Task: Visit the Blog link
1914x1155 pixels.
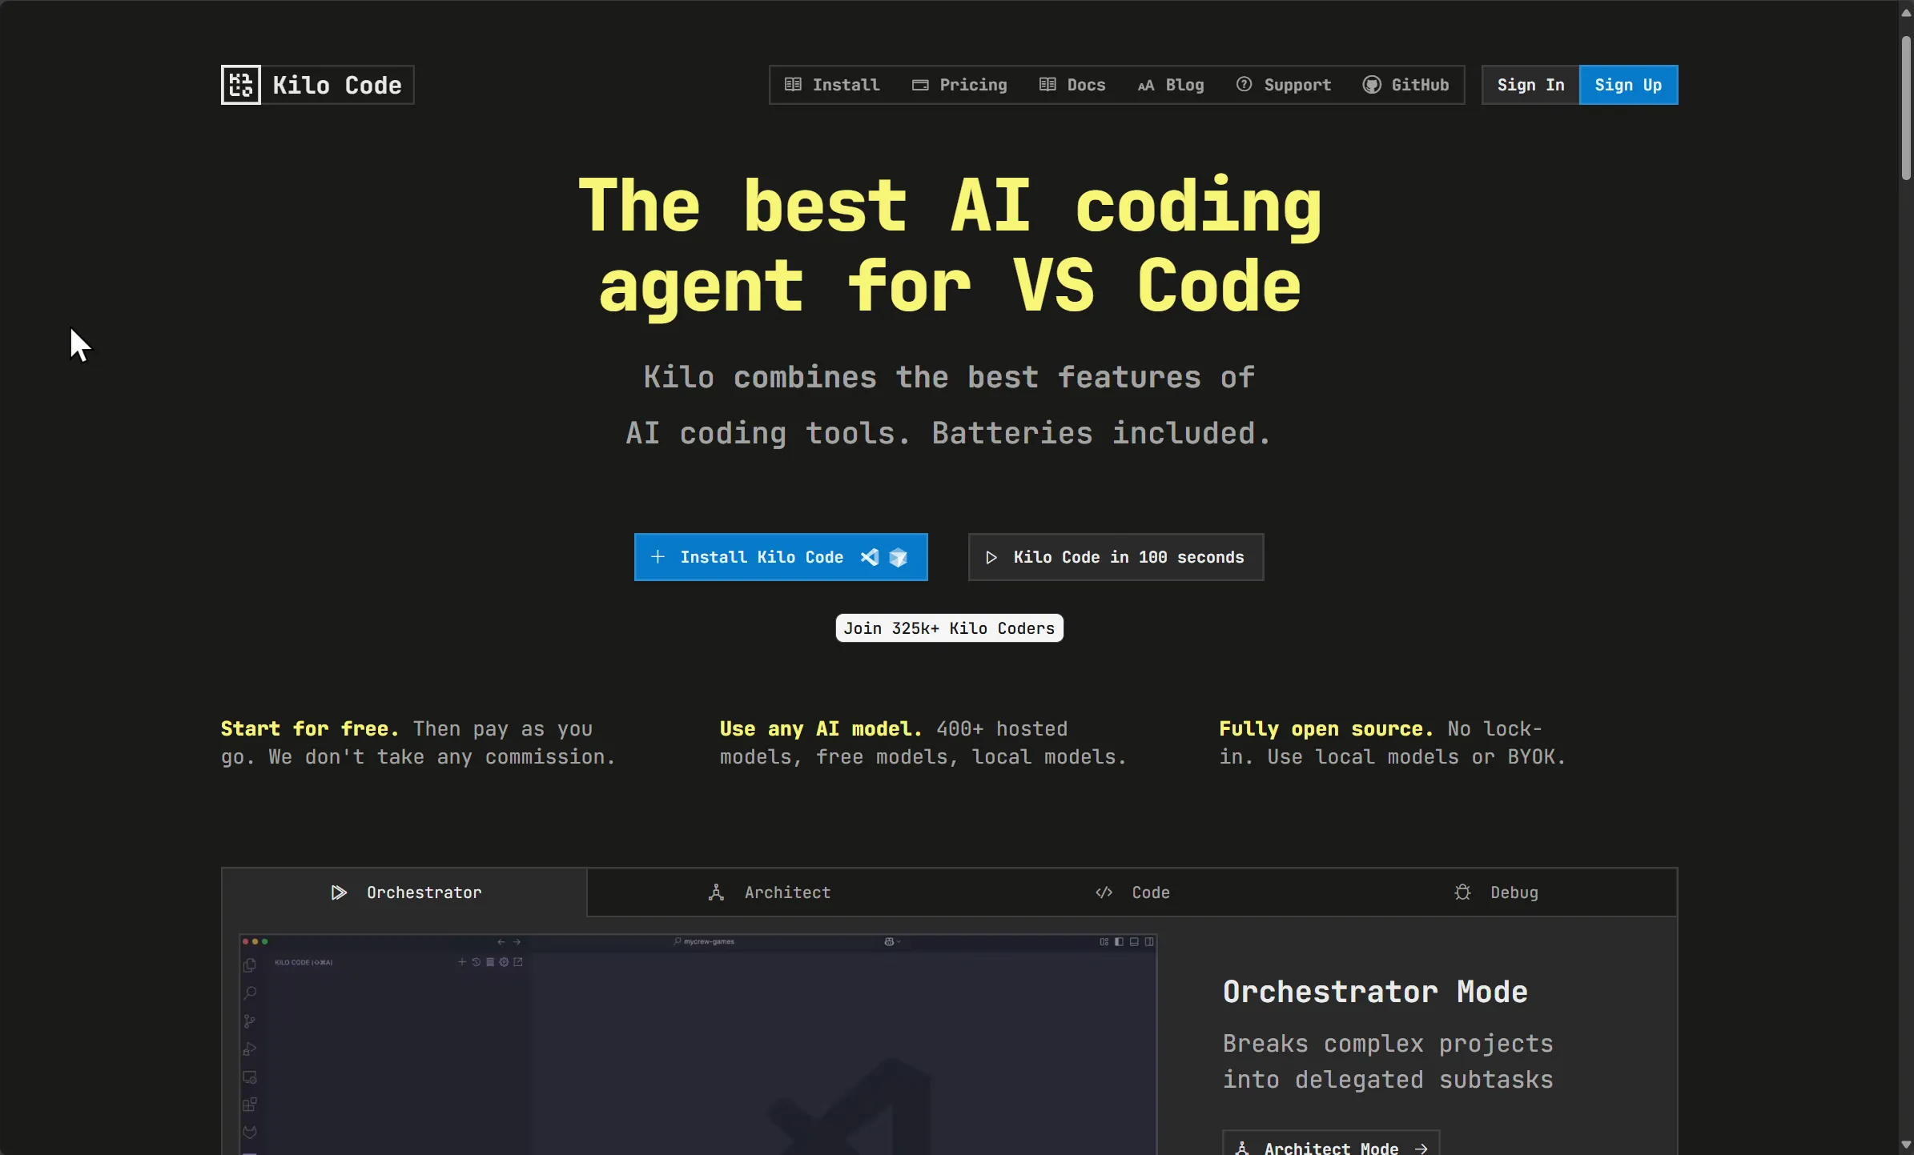Action: (x=1171, y=85)
